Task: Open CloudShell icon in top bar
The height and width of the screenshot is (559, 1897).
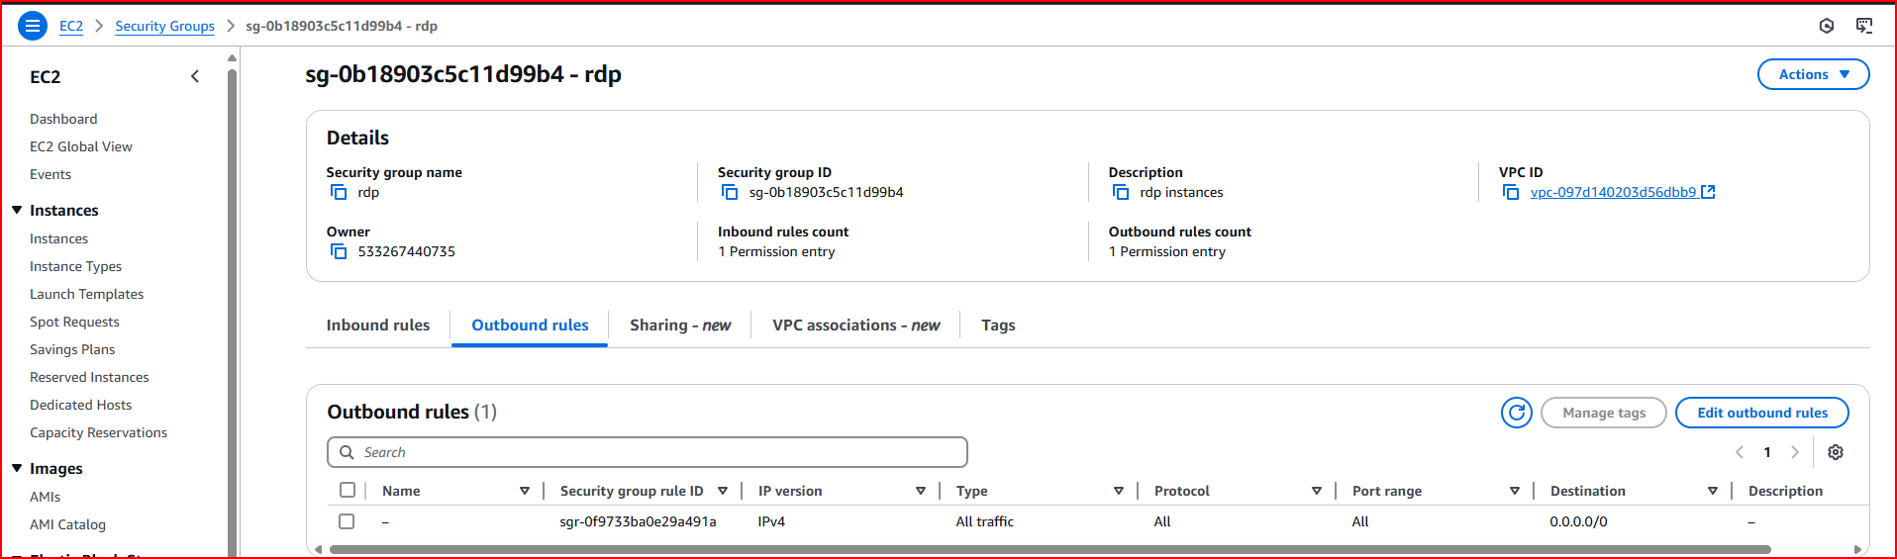Action: click(x=1864, y=26)
